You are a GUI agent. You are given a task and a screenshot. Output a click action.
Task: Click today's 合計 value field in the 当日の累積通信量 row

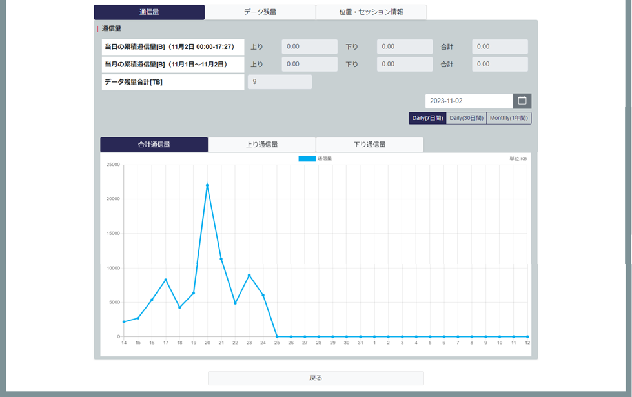500,46
